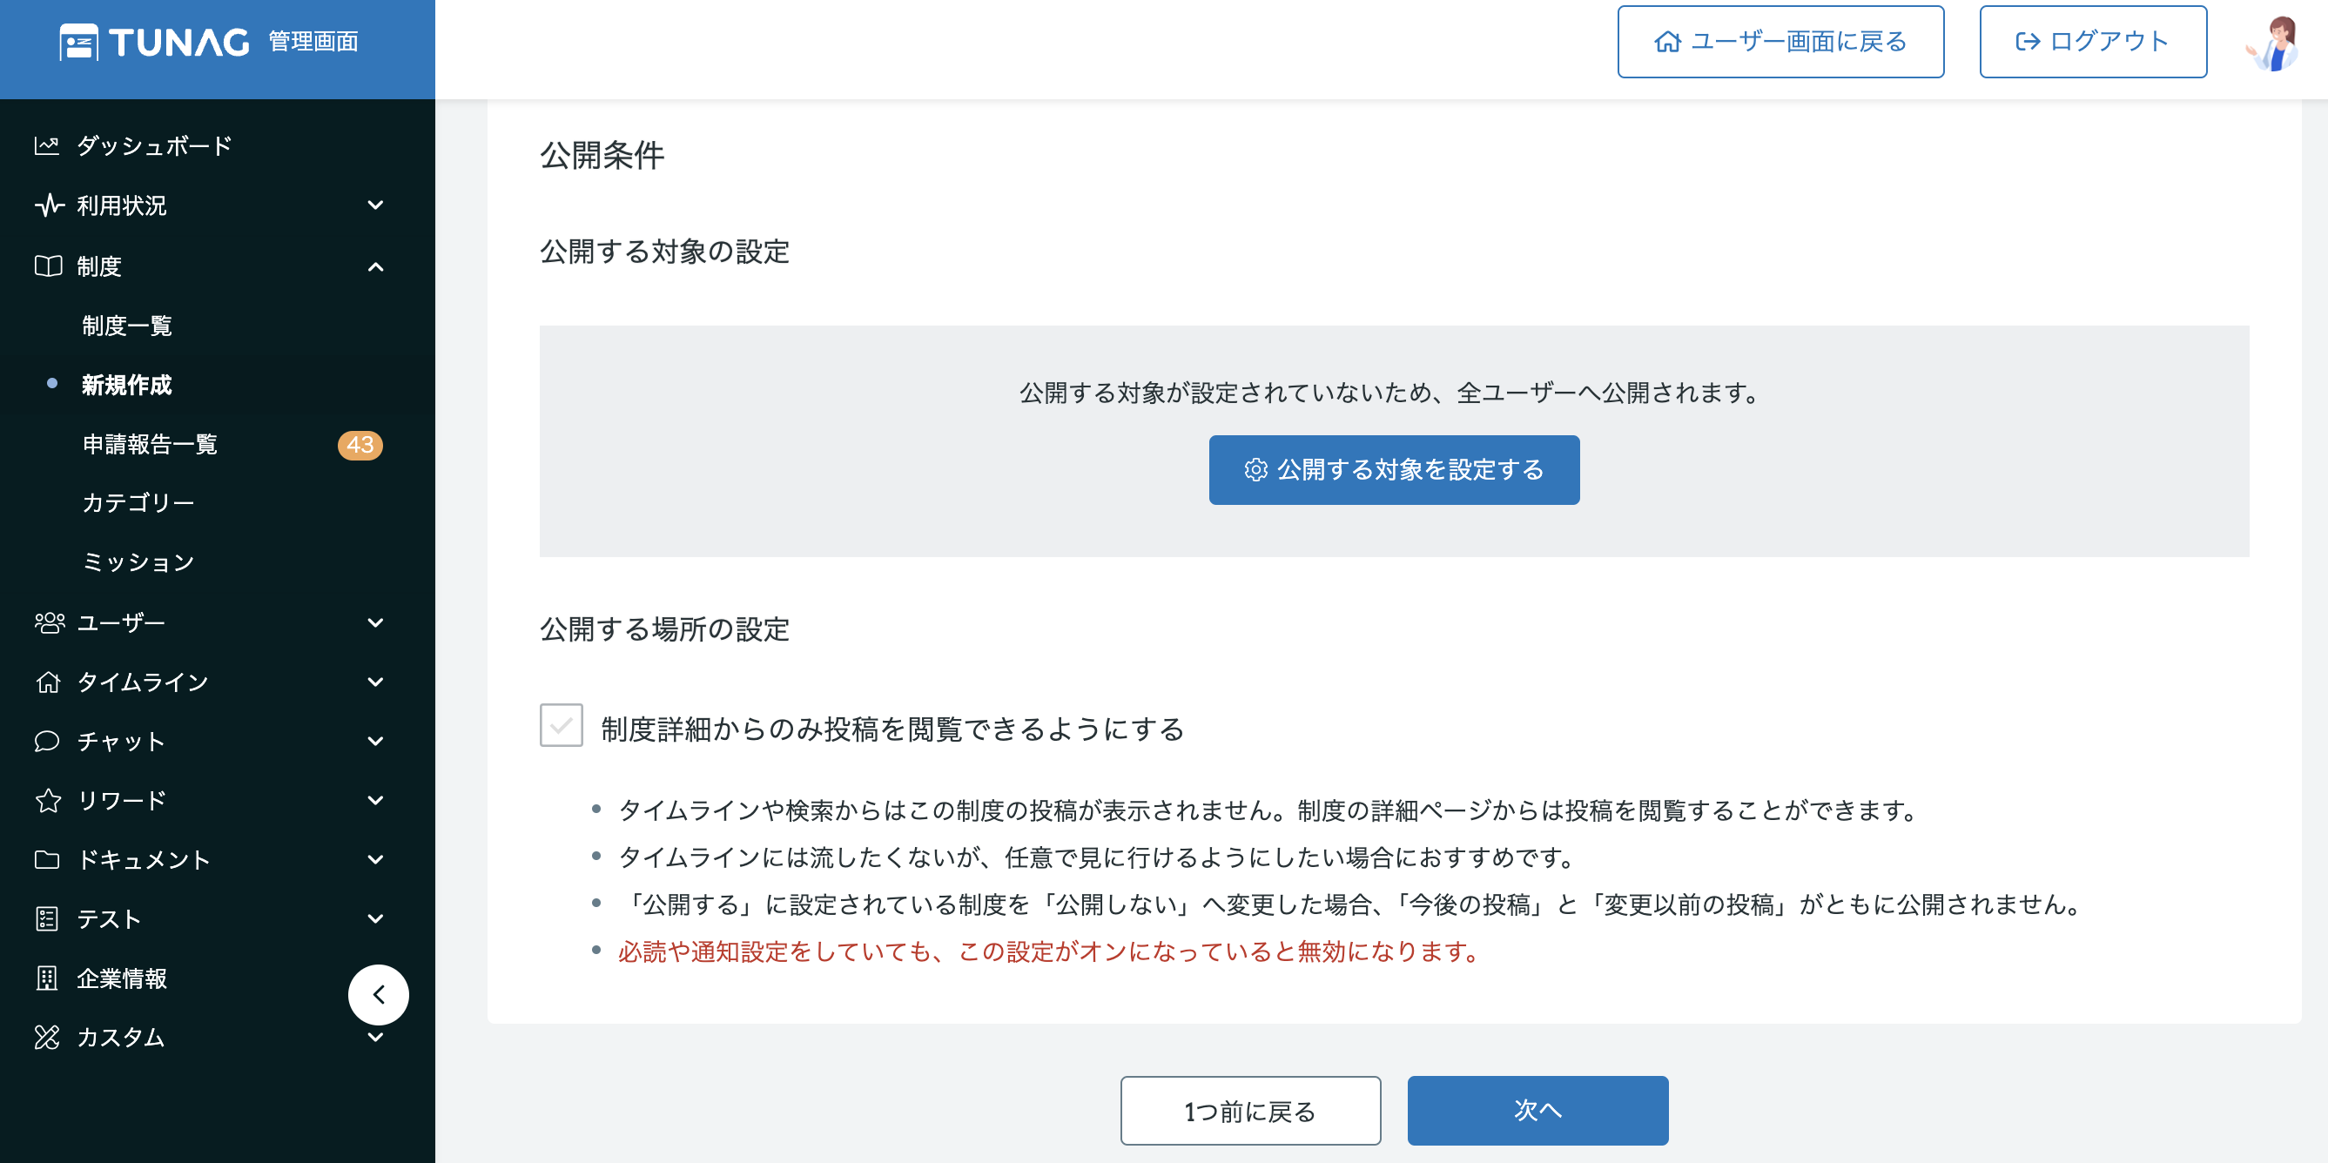
Task: Expand the タイムライン chevron
Action: click(x=376, y=682)
